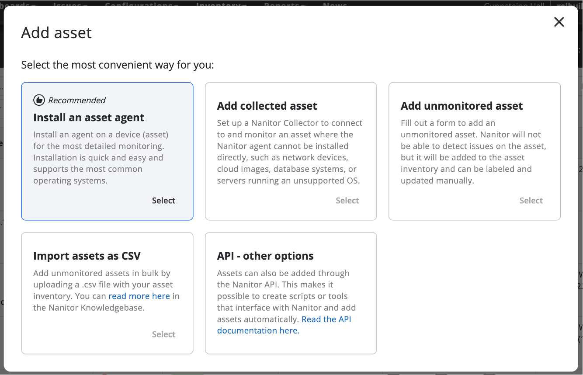Click the 'API - other options' heading
The height and width of the screenshot is (375, 583).
coord(265,256)
